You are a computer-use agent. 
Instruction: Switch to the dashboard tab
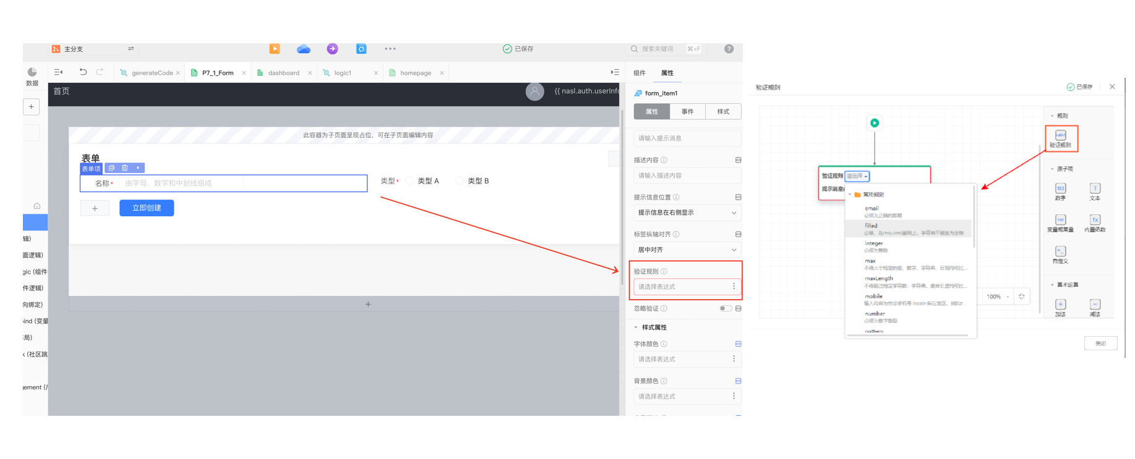(x=284, y=73)
